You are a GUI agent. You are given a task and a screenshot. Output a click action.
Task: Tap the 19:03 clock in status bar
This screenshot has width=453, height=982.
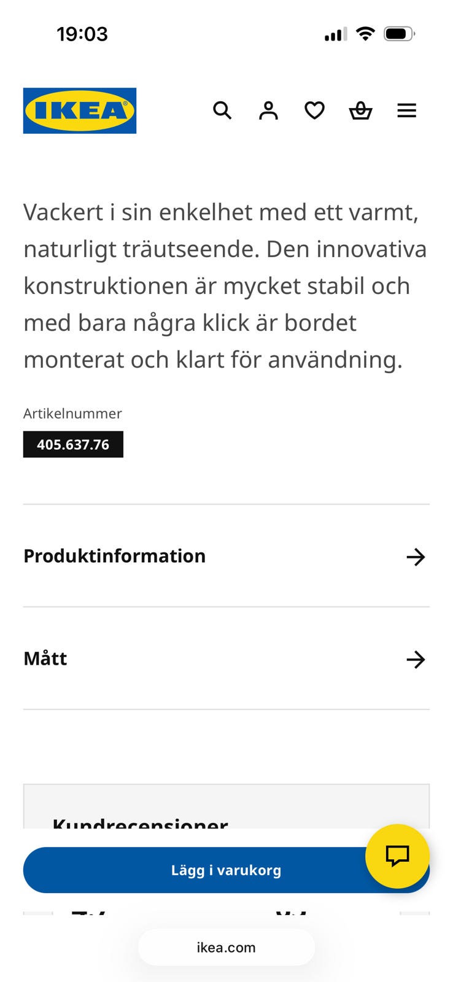click(x=82, y=34)
